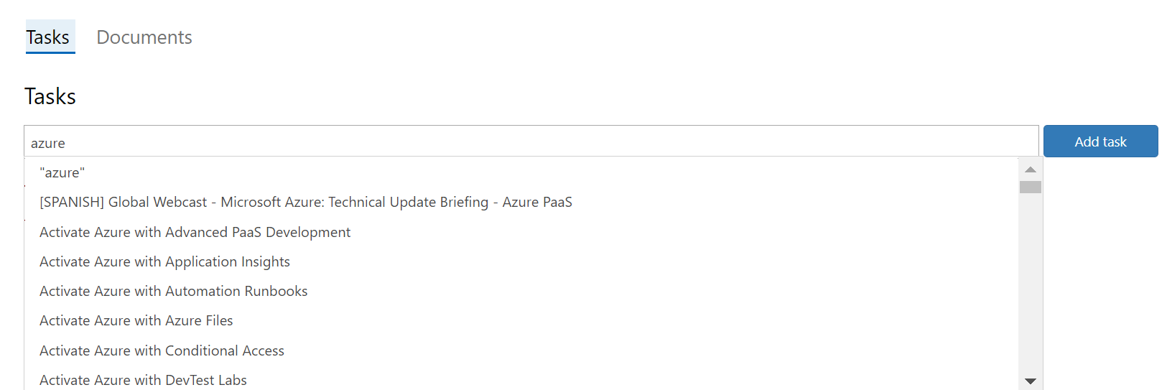
Task: Click the suggestion list scrollbar thumb
Action: (x=1031, y=187)
